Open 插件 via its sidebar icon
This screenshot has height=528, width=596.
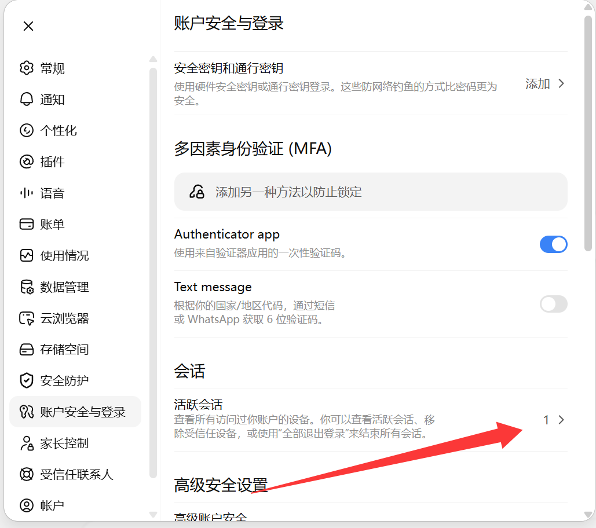(x=26, y=162)
